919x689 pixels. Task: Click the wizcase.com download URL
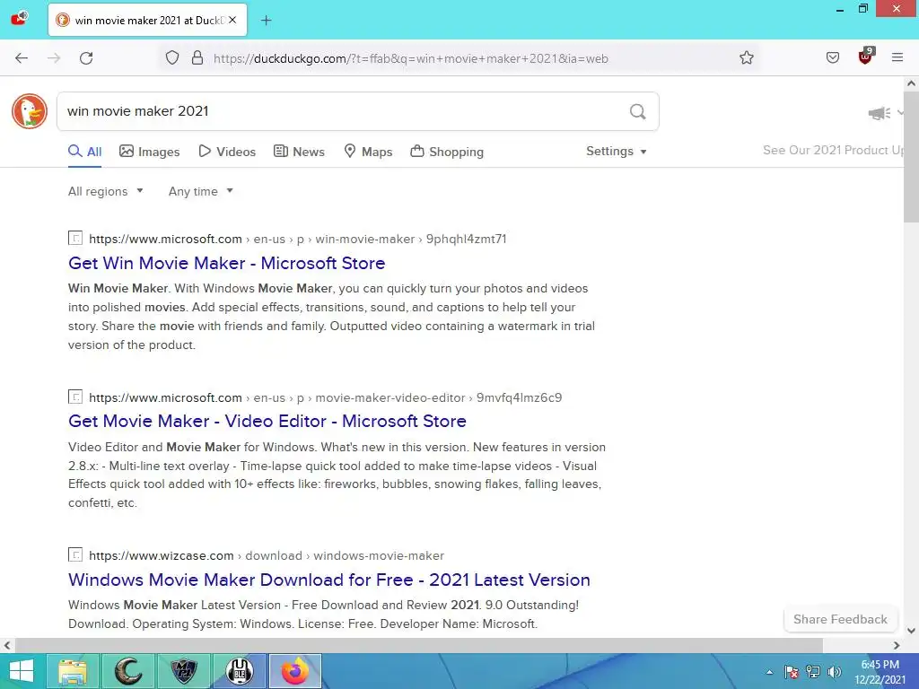[266, 555]
